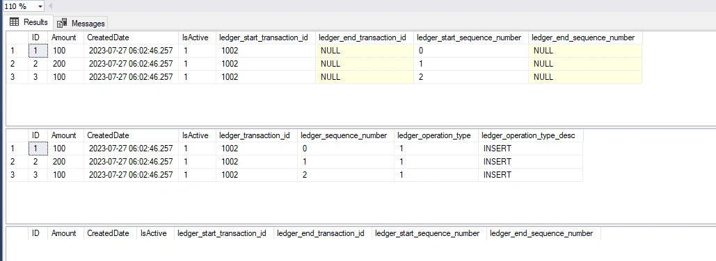Select row 2 ledger_end_transaction_id NULL cell
Screen dimensions: 716x261
pos(365,64)
